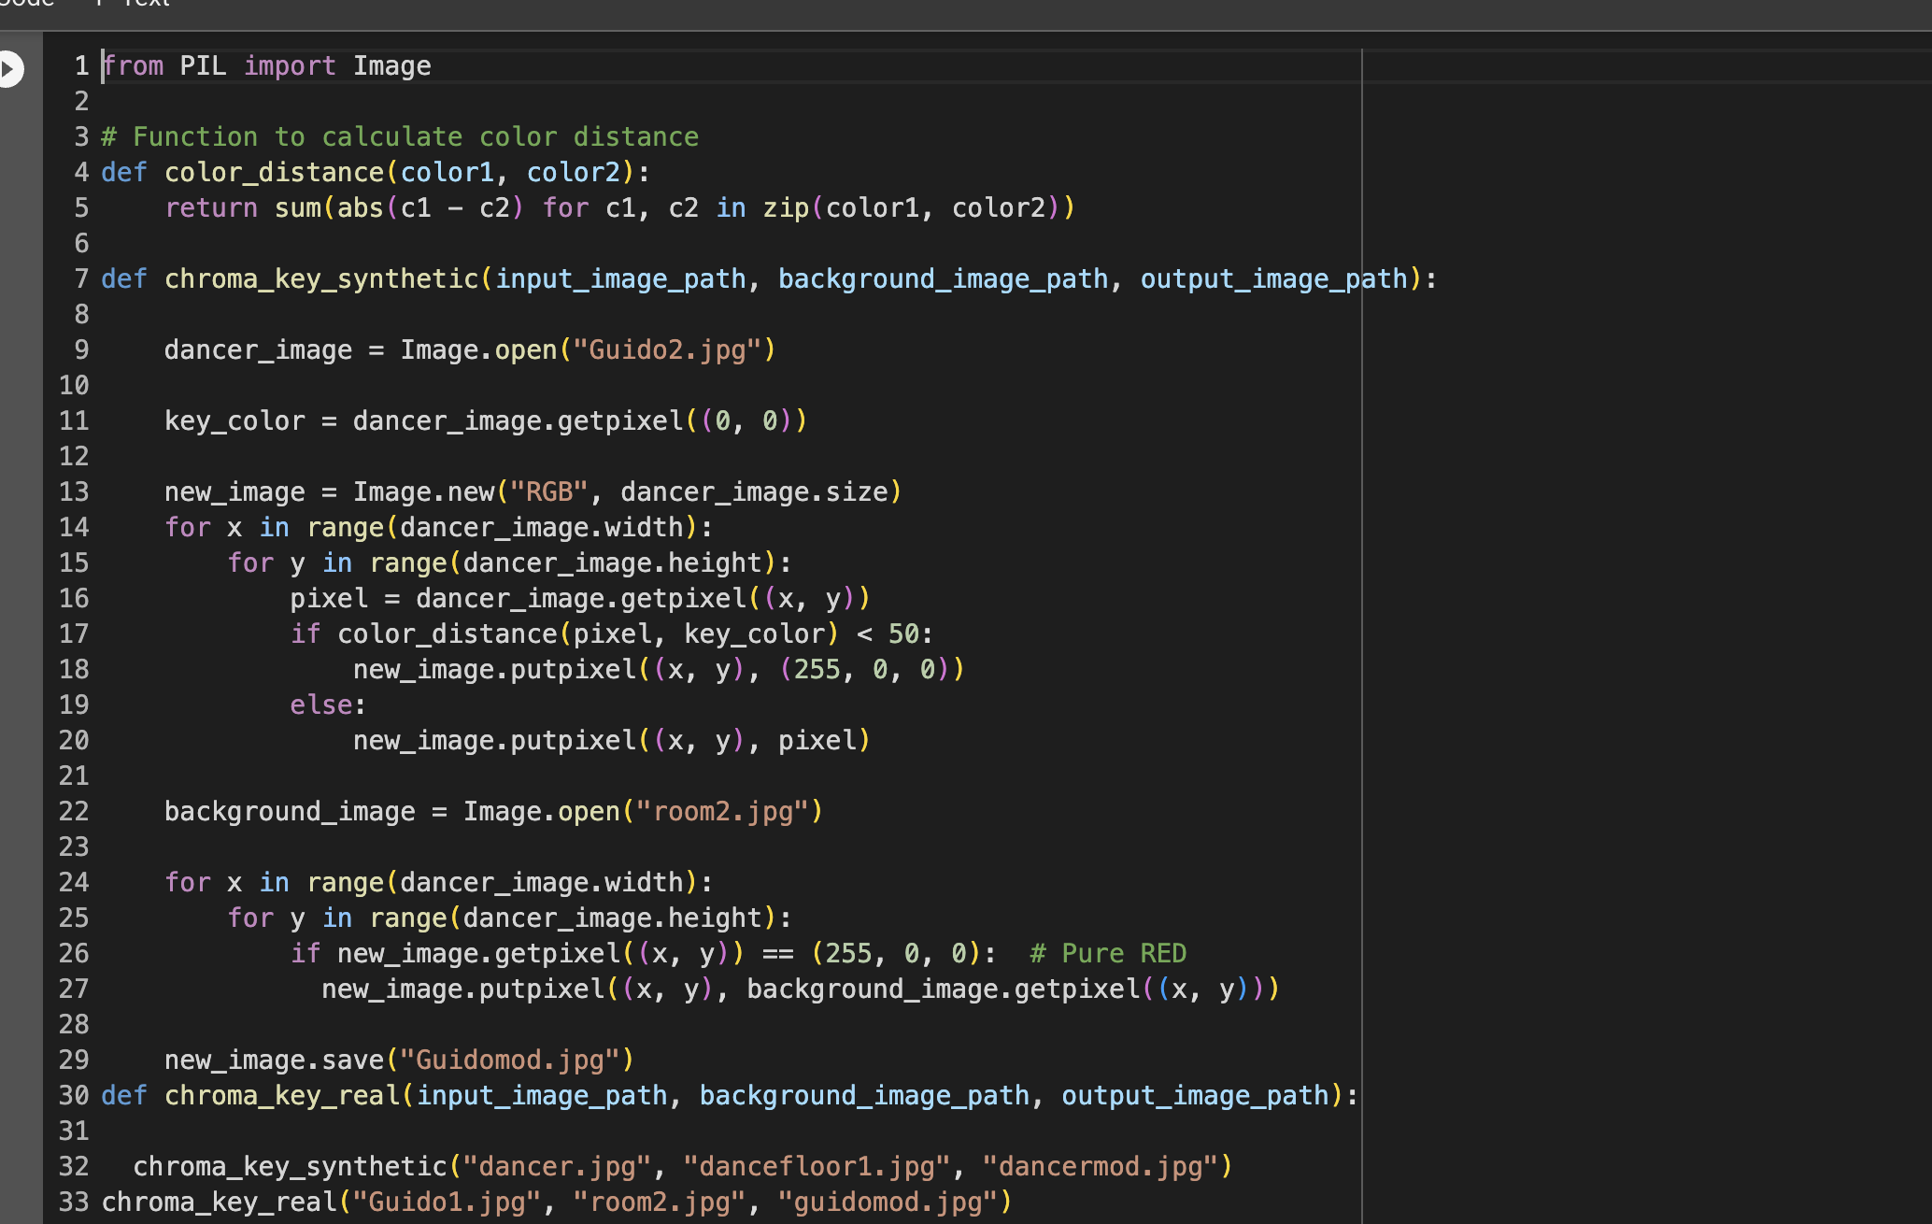The width and height of the screenshot is (1932, 1224).
Task: Click the "dancefloor1.jpg" argument on line 32
Action: click(x=817, y=1166)
